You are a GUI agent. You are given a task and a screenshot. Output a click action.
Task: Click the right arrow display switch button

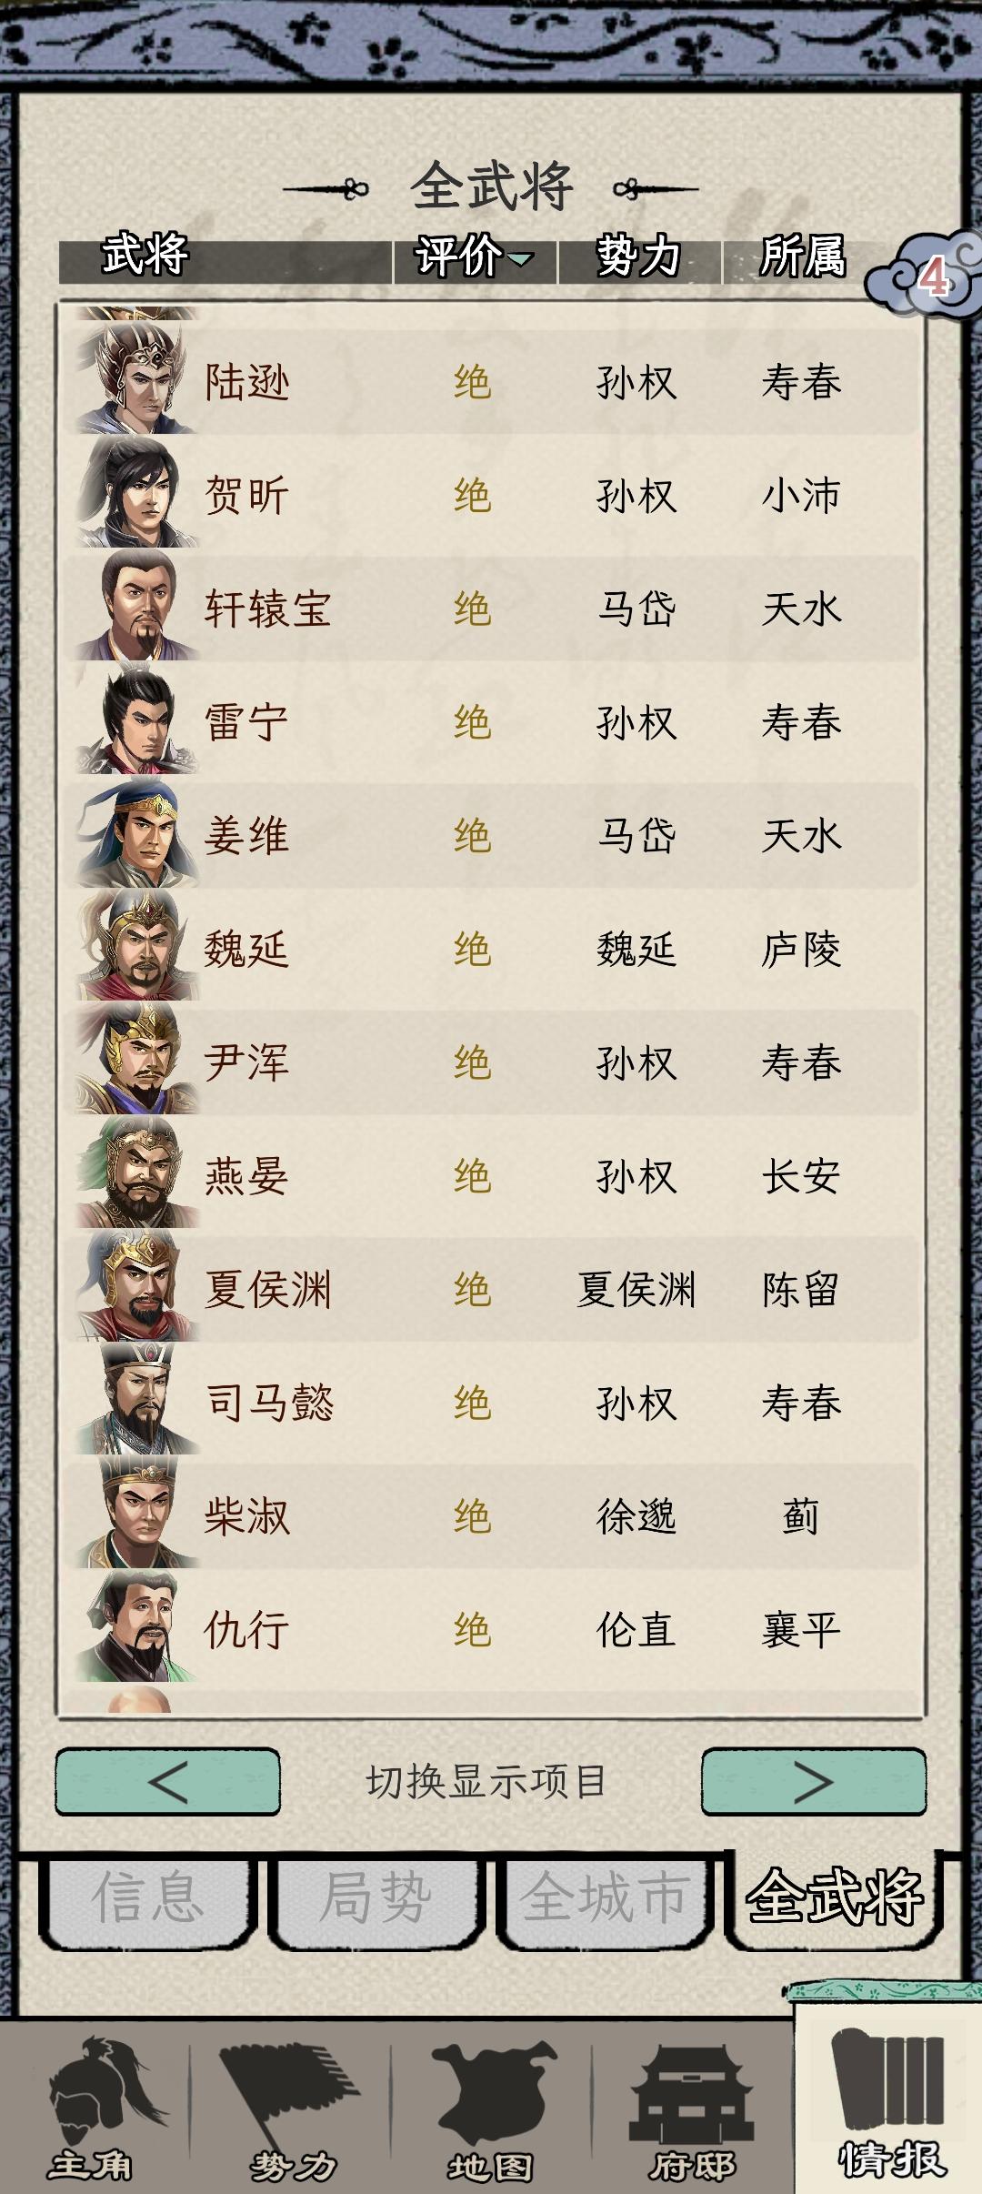(x=814, y=1781)
